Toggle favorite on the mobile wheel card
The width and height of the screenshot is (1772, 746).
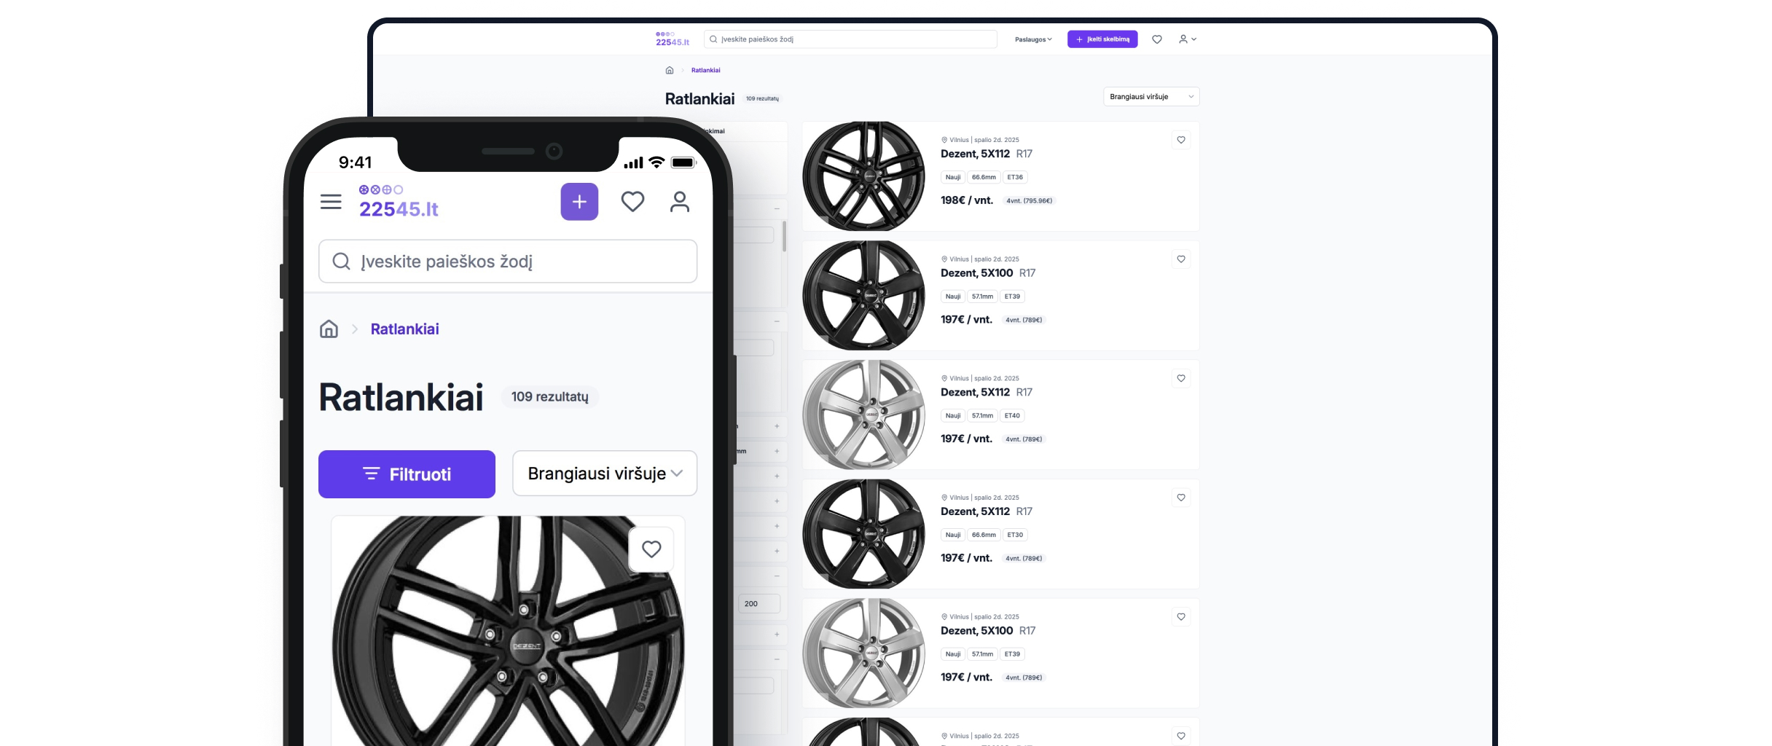tap(651, 549)
